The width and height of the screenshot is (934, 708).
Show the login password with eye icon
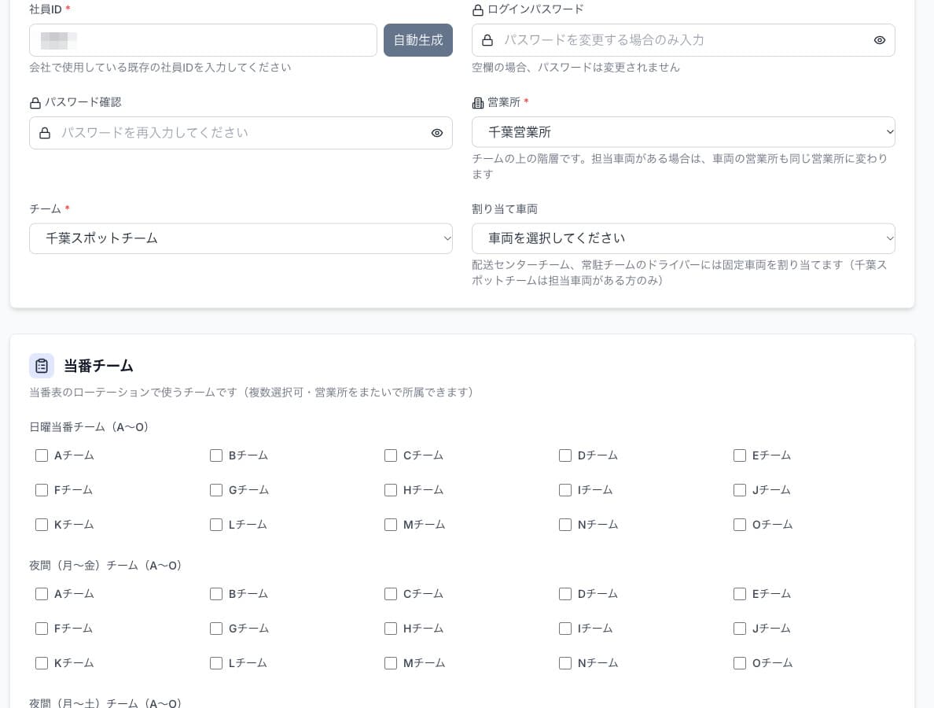pyautogui.click(x=880, y=40)
